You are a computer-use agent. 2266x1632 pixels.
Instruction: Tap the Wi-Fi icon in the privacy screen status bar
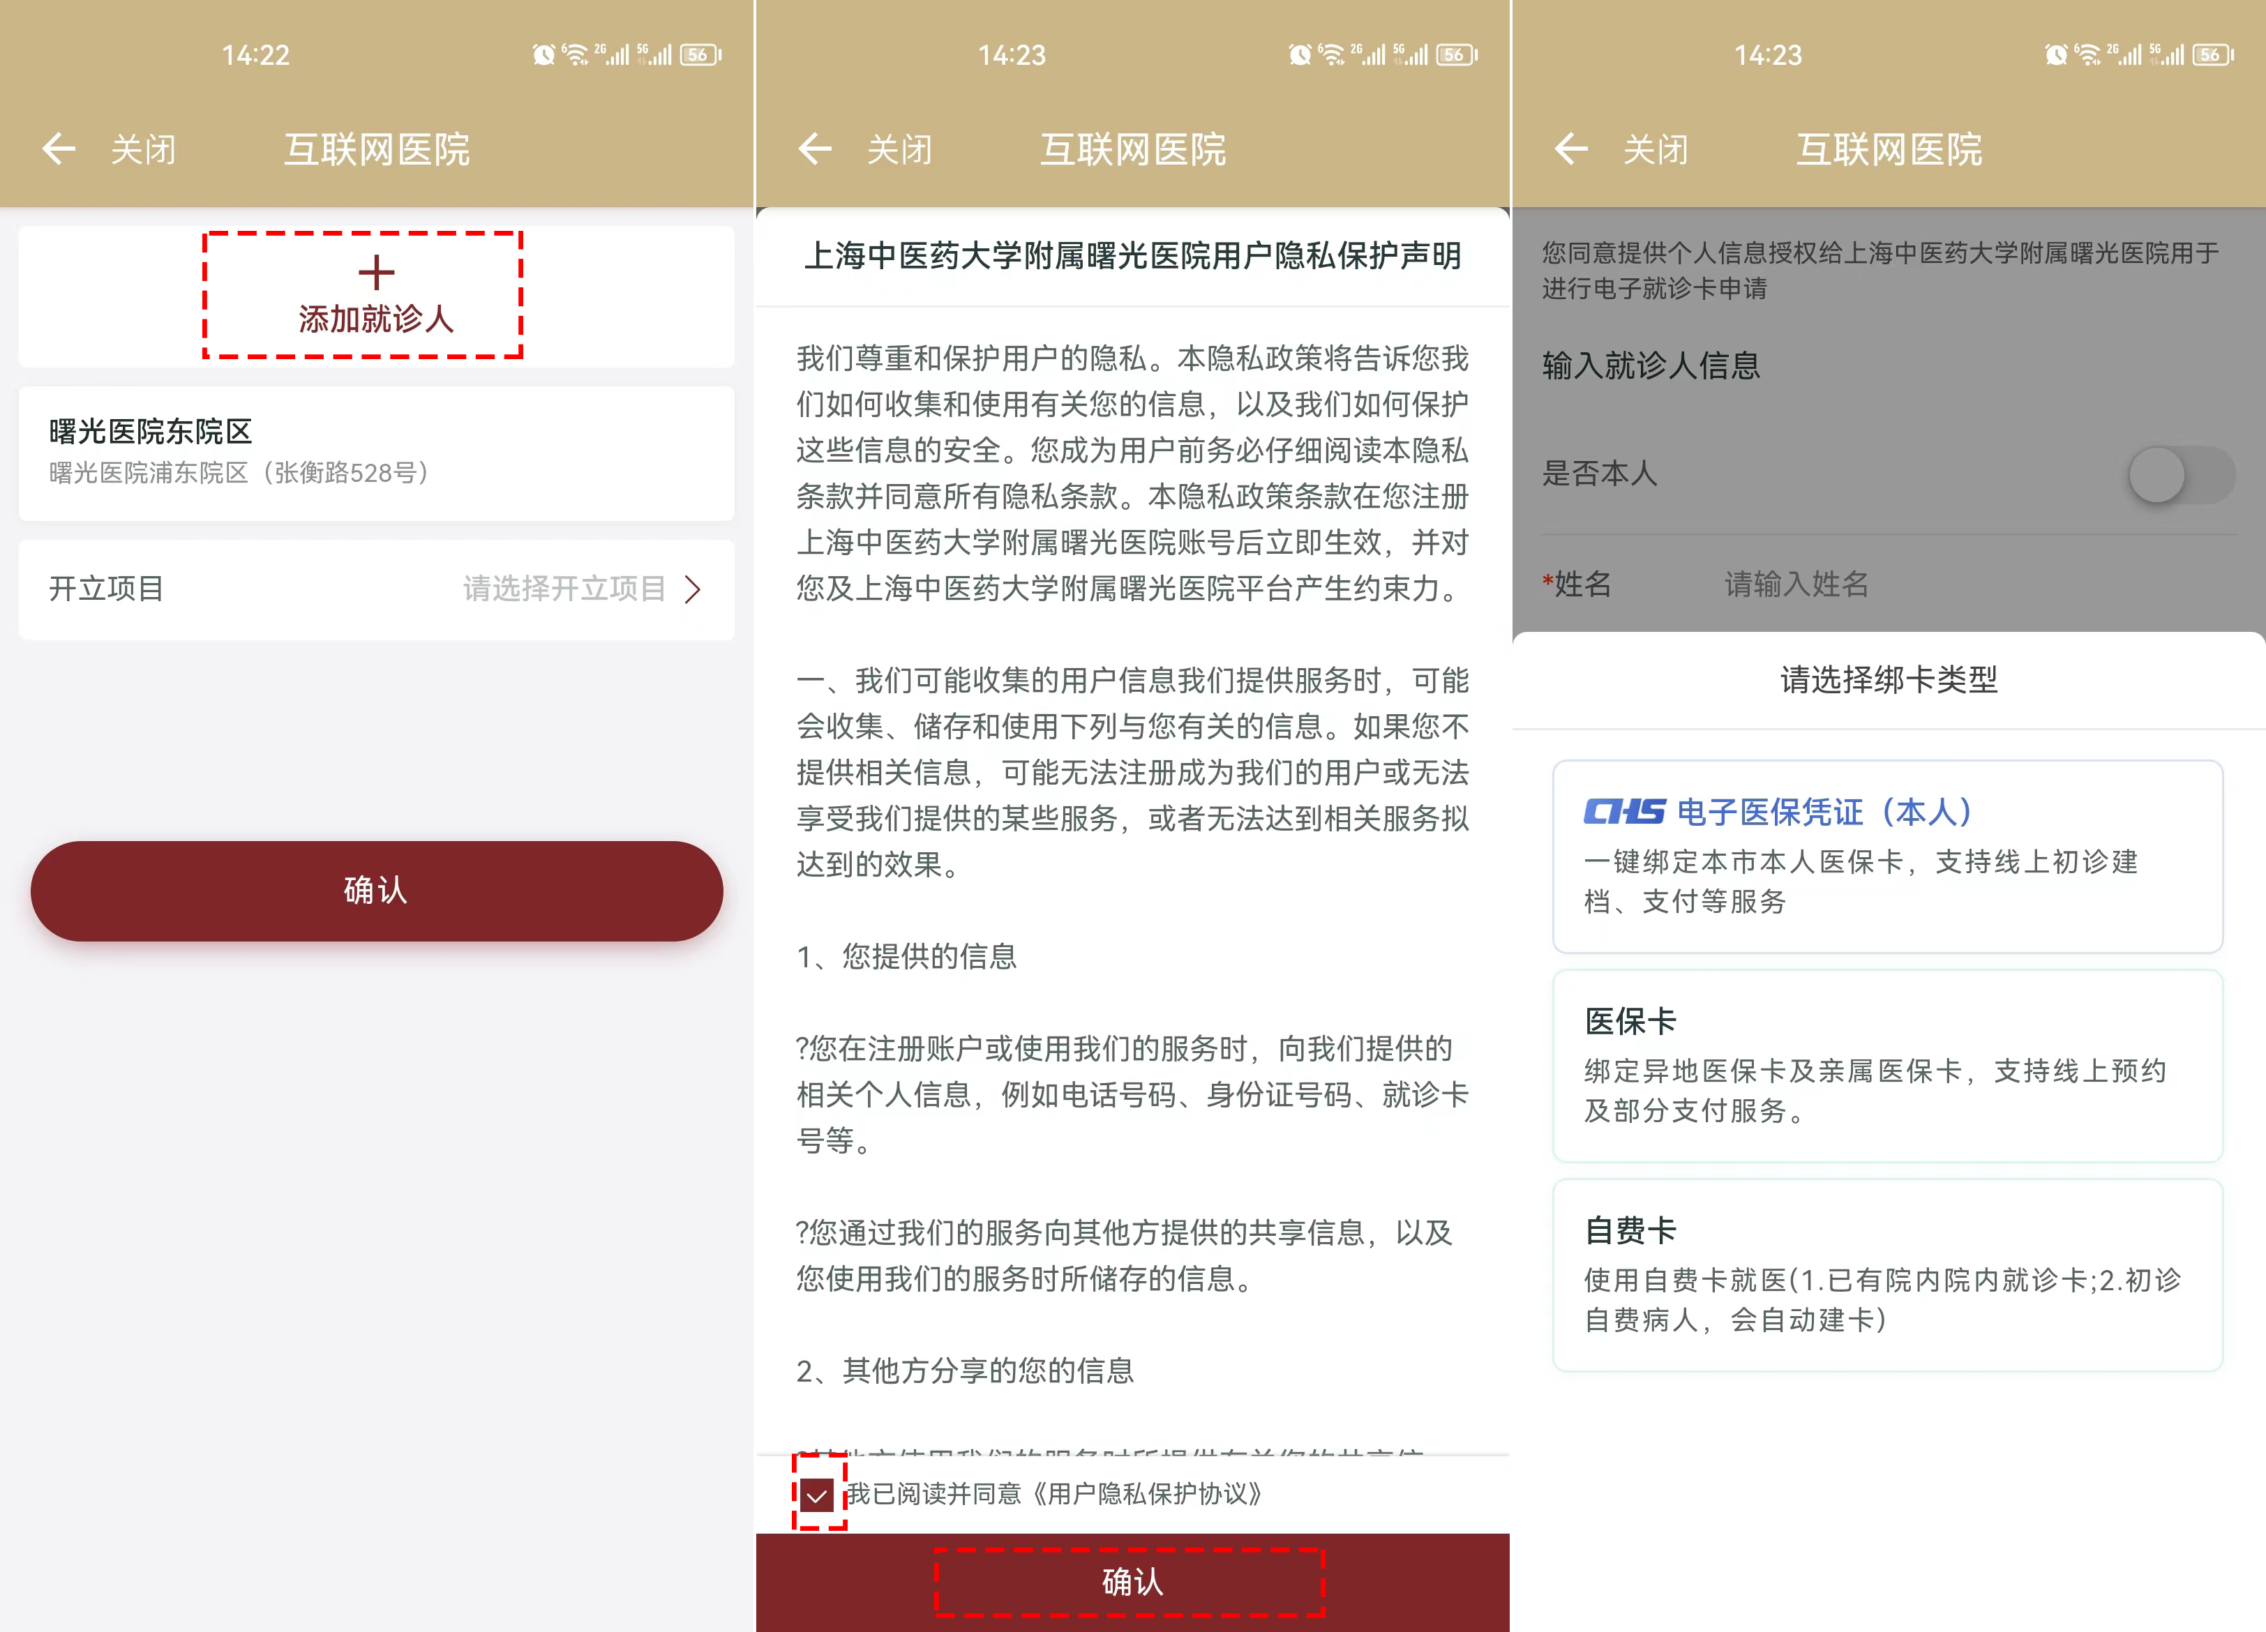[x=1332, y=55]
